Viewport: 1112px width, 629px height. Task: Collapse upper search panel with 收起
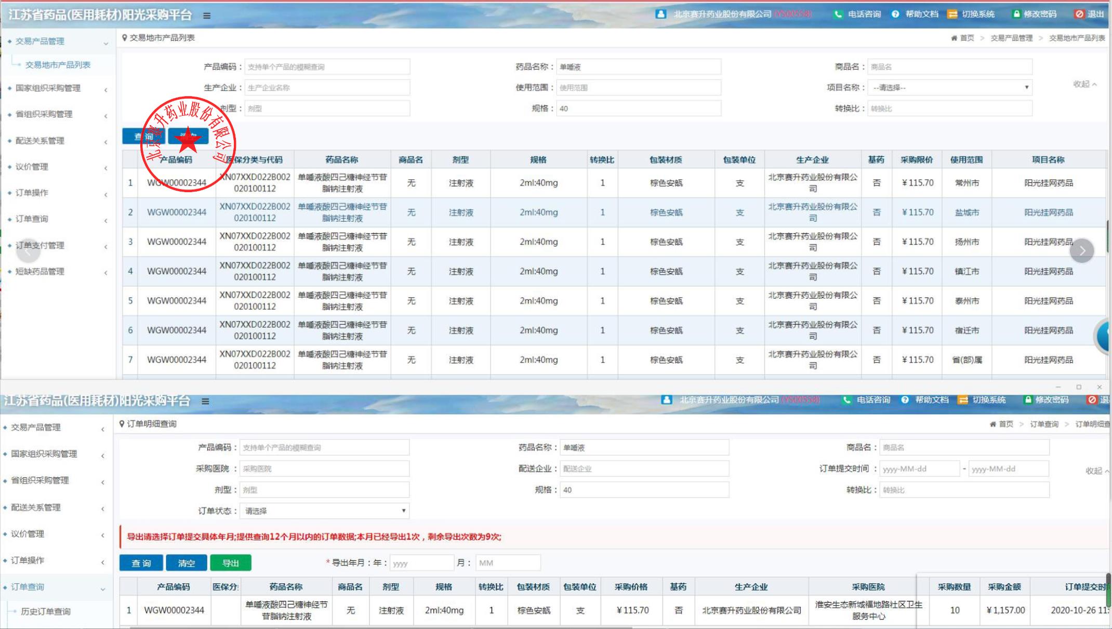click(x=1085, y=84)
